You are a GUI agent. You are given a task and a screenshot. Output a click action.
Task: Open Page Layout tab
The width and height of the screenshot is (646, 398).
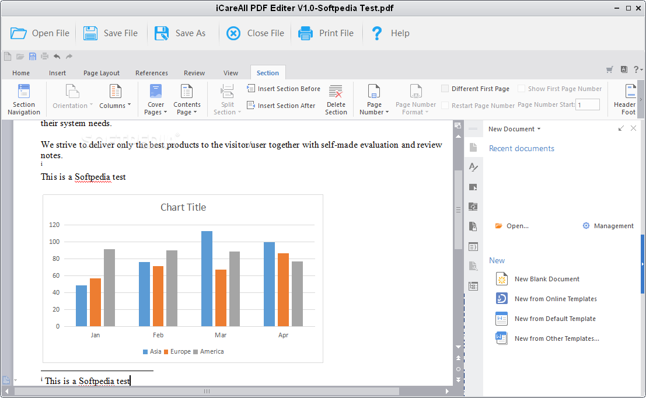[102, 73]
